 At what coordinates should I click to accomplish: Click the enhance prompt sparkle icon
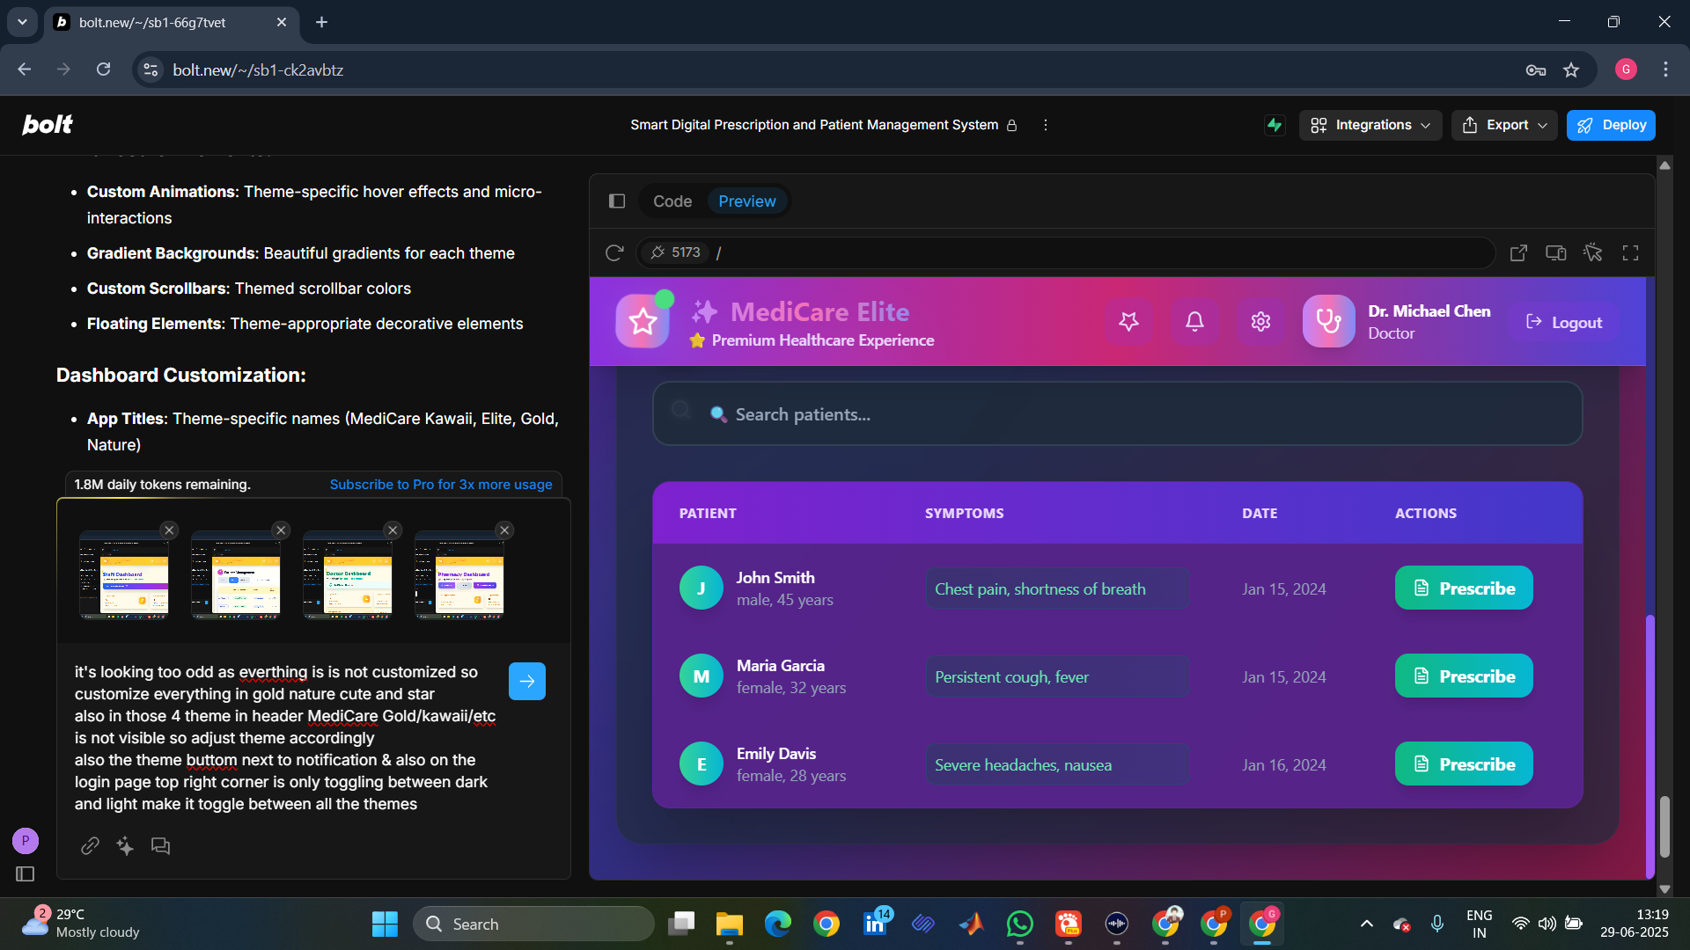[125, 846]
